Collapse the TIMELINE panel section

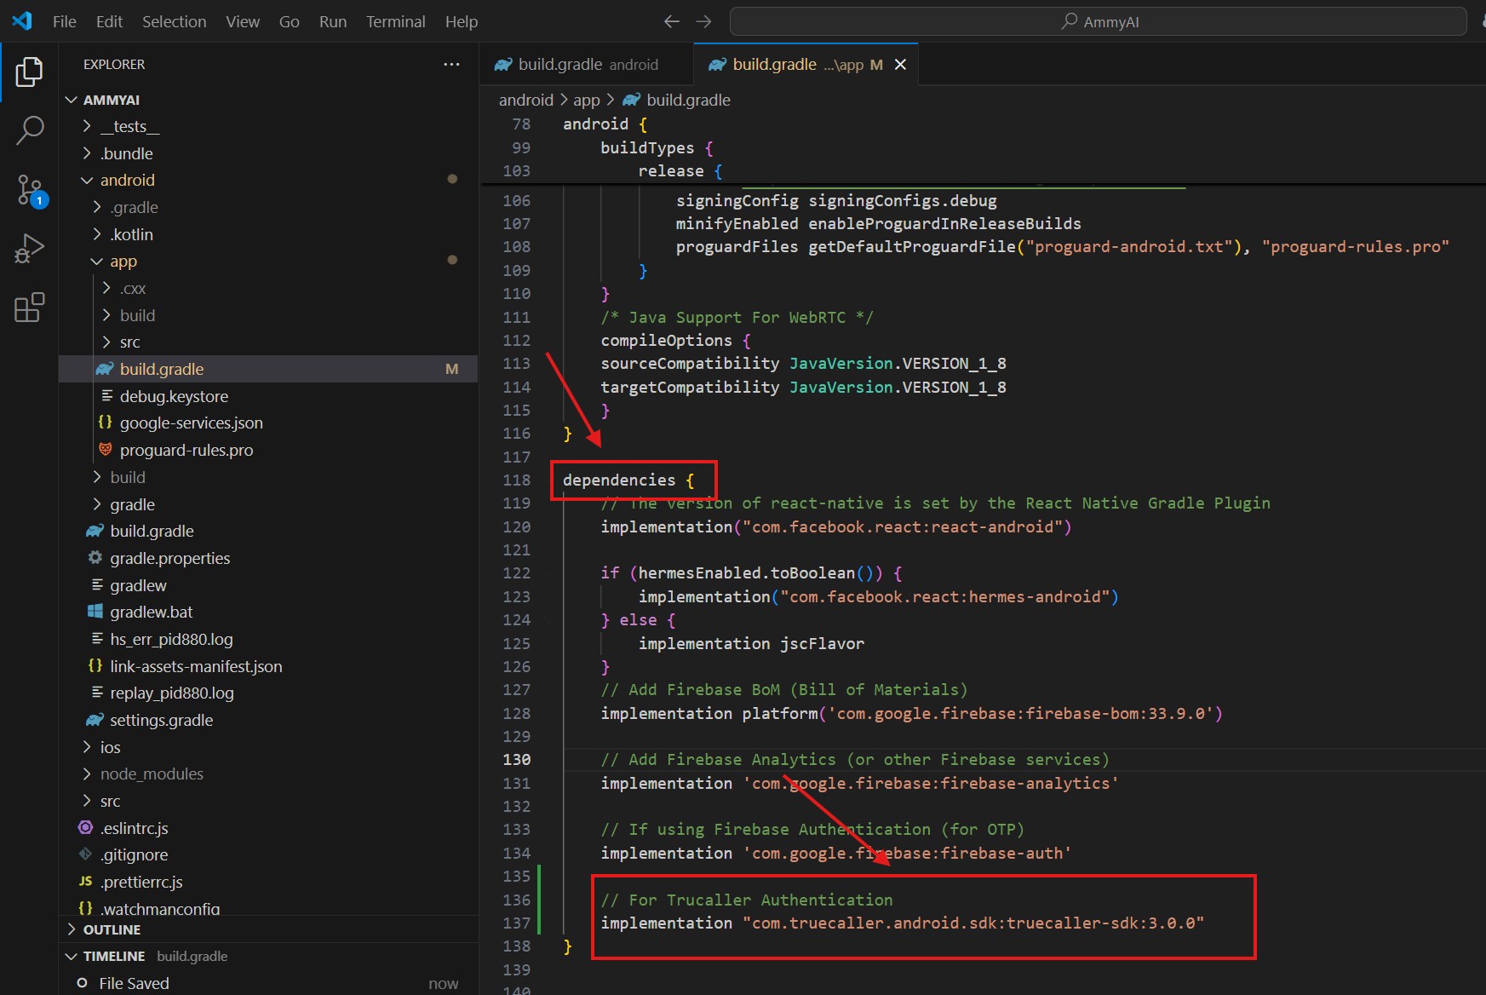pos(113,956)
